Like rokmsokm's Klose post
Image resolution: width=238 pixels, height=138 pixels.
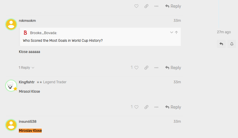coord(136,68)
